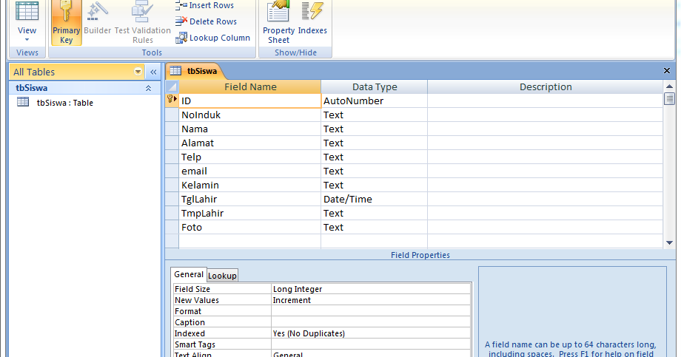Click Text data type of Foto row

tap(374, 227)
